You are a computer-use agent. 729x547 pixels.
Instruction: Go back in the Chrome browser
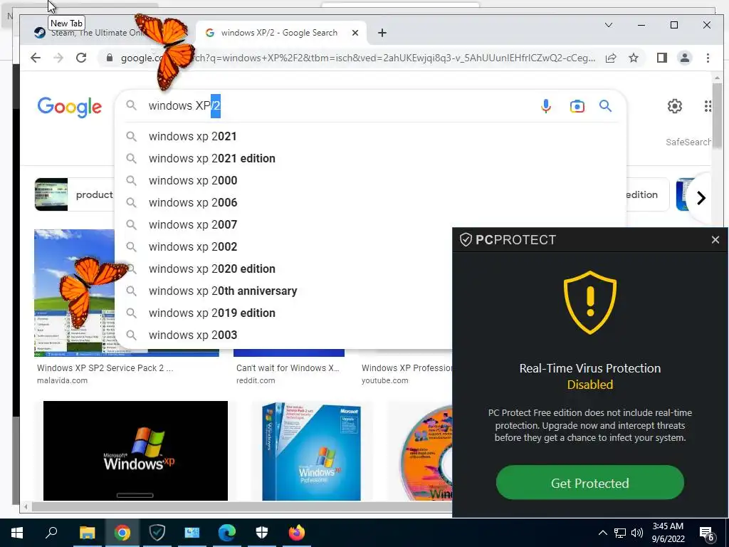pyautogui.click(x=36, y=58)
